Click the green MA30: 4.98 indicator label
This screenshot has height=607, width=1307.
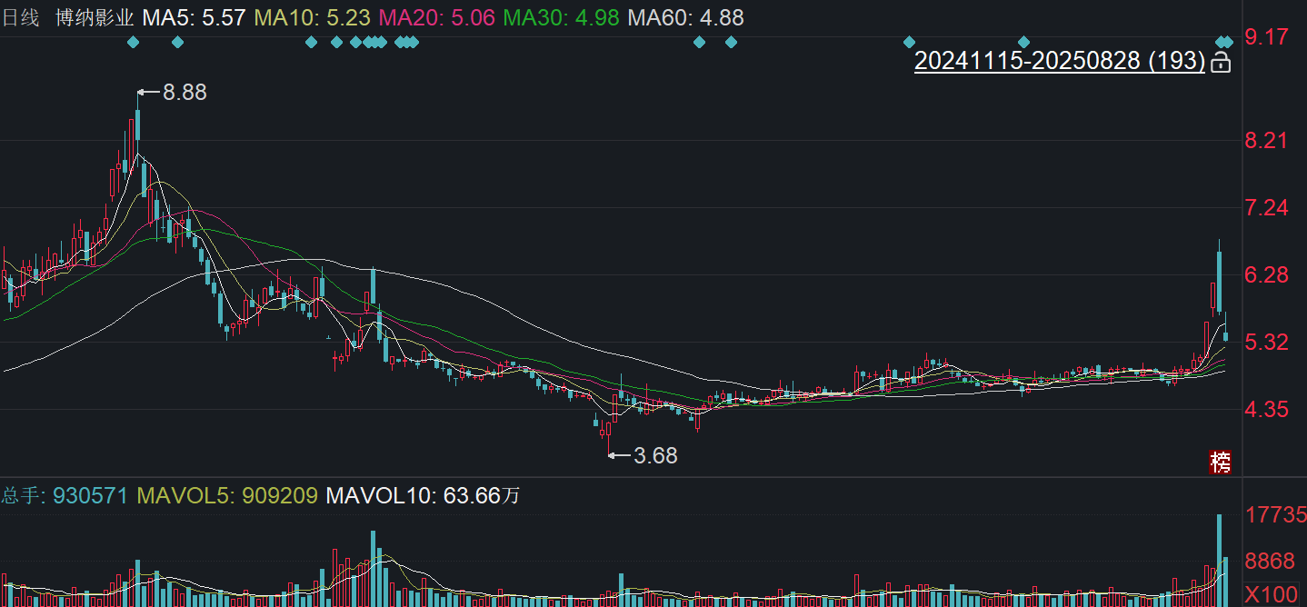[561, 17]
